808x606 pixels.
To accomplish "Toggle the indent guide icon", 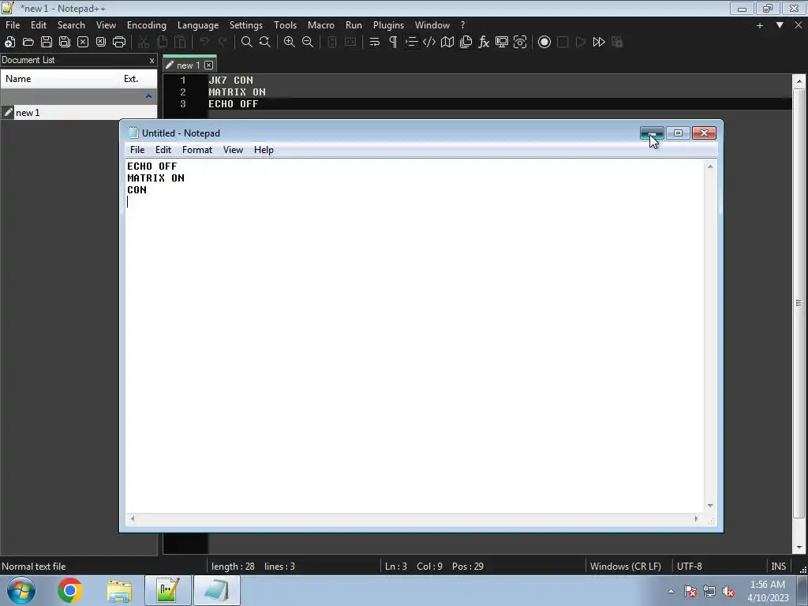I will tap(411, 43).
